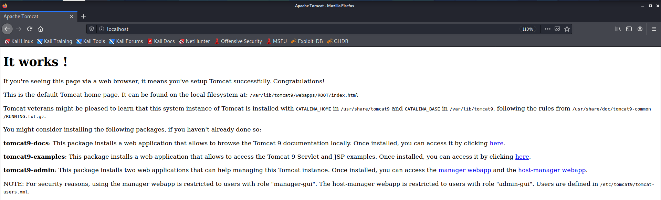Close the Apache Tomcat tab
Viewport: 661px width, 200px height.
click(x=72, y=17)
